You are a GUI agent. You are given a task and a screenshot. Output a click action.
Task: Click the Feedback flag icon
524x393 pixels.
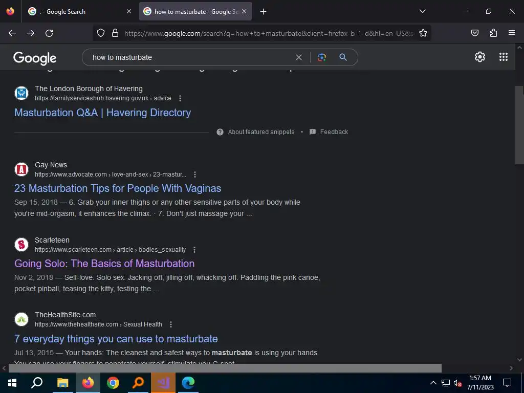click(x=313, y=132)
